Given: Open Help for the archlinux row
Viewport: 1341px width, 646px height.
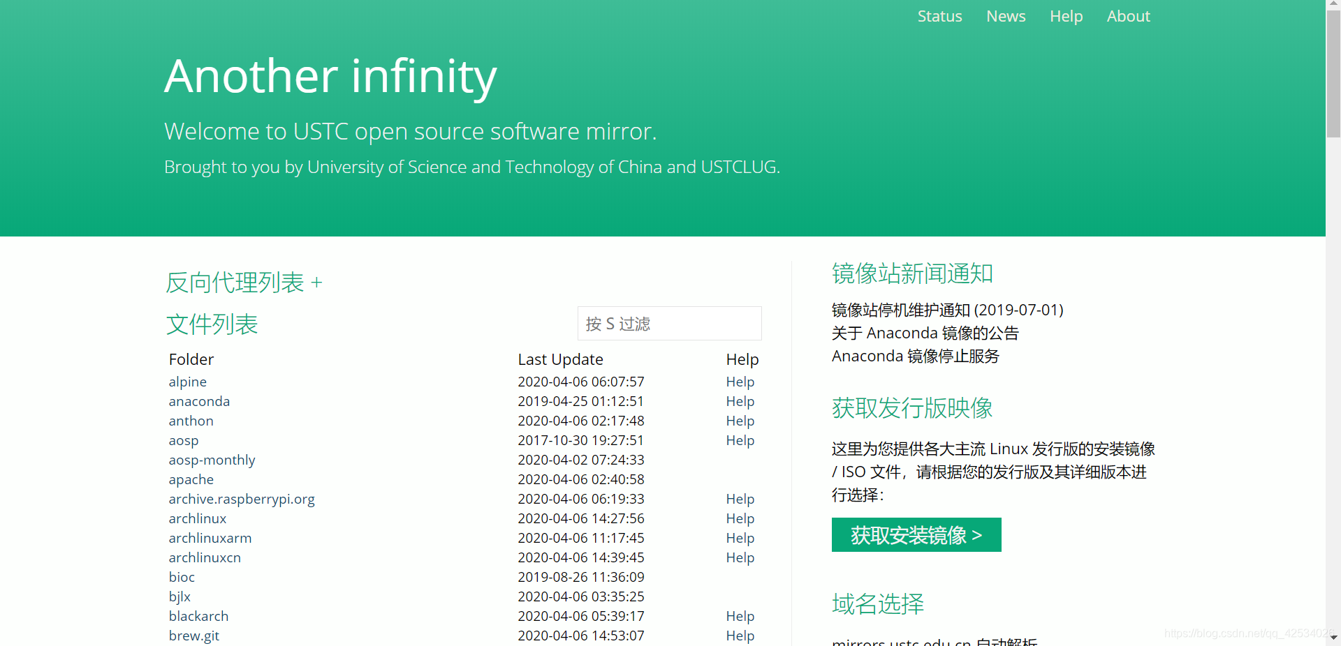Looking at the screenshot, I should pos(740,518).
